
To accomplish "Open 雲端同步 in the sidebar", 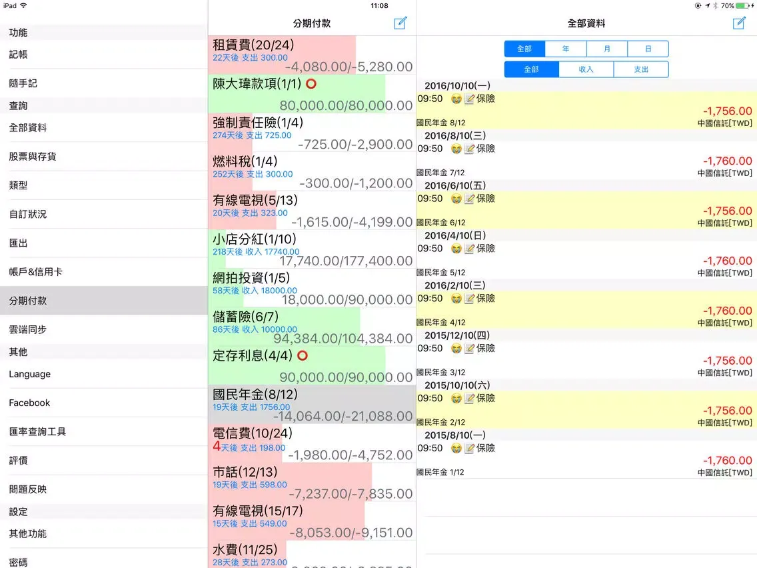I will [104, 330].
